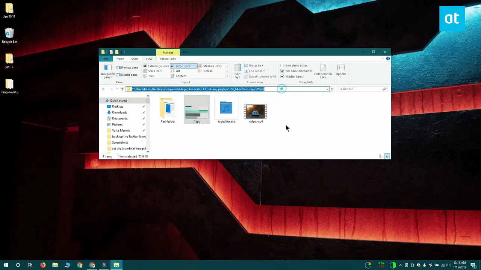Open Firefox from the taskbar
This screenshot has width=481, height=270.
click(42, 265)
